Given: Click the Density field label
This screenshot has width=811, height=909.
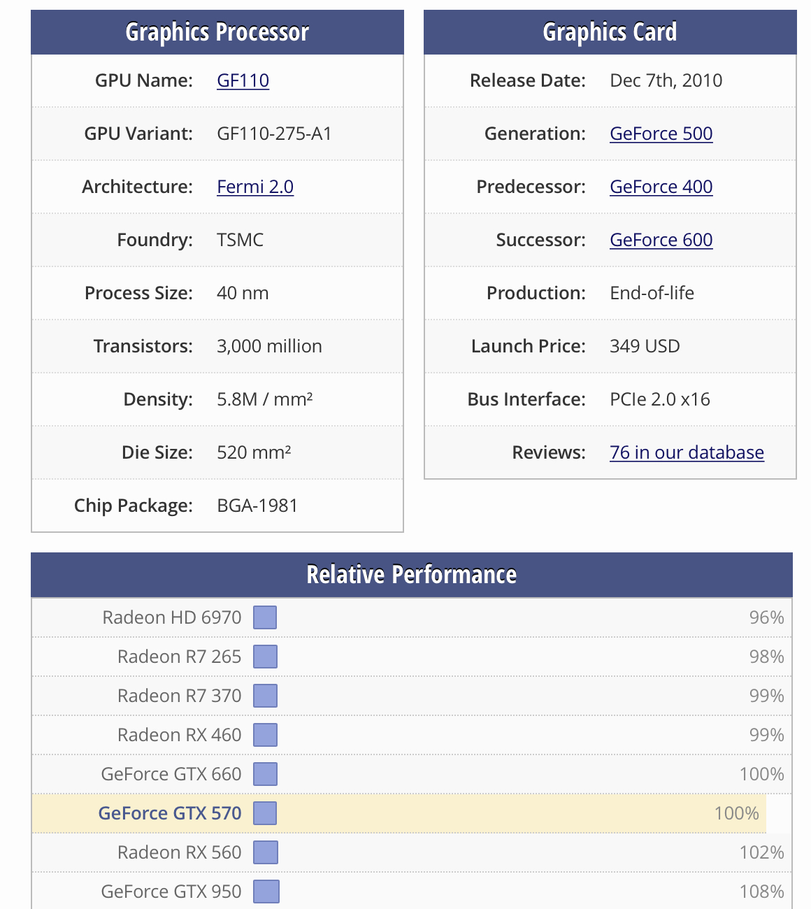Looking at the screenshot, I should (x=158, y=399).
